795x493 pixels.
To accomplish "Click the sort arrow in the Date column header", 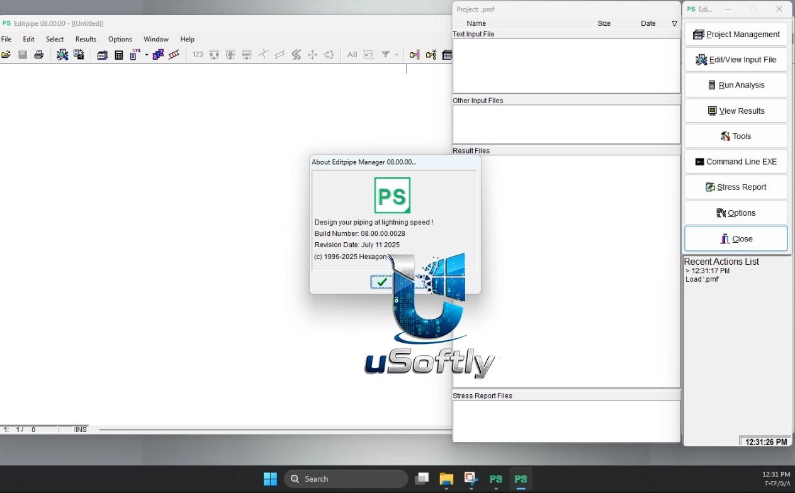I will click(674, 23).
